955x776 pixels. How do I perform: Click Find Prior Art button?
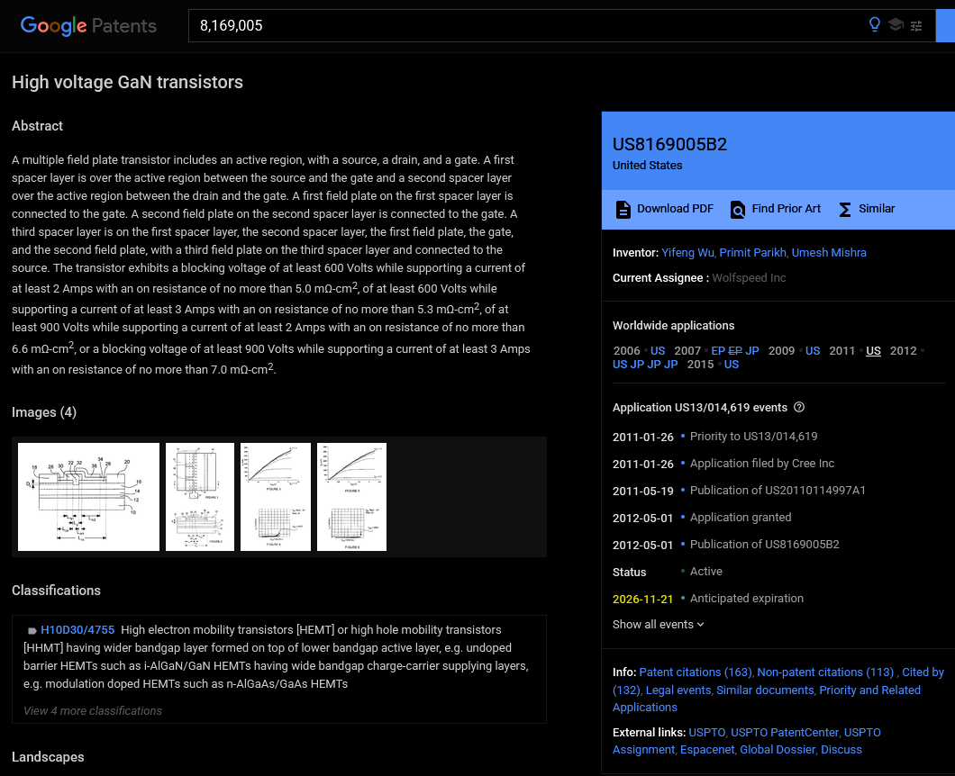point(776,209)
